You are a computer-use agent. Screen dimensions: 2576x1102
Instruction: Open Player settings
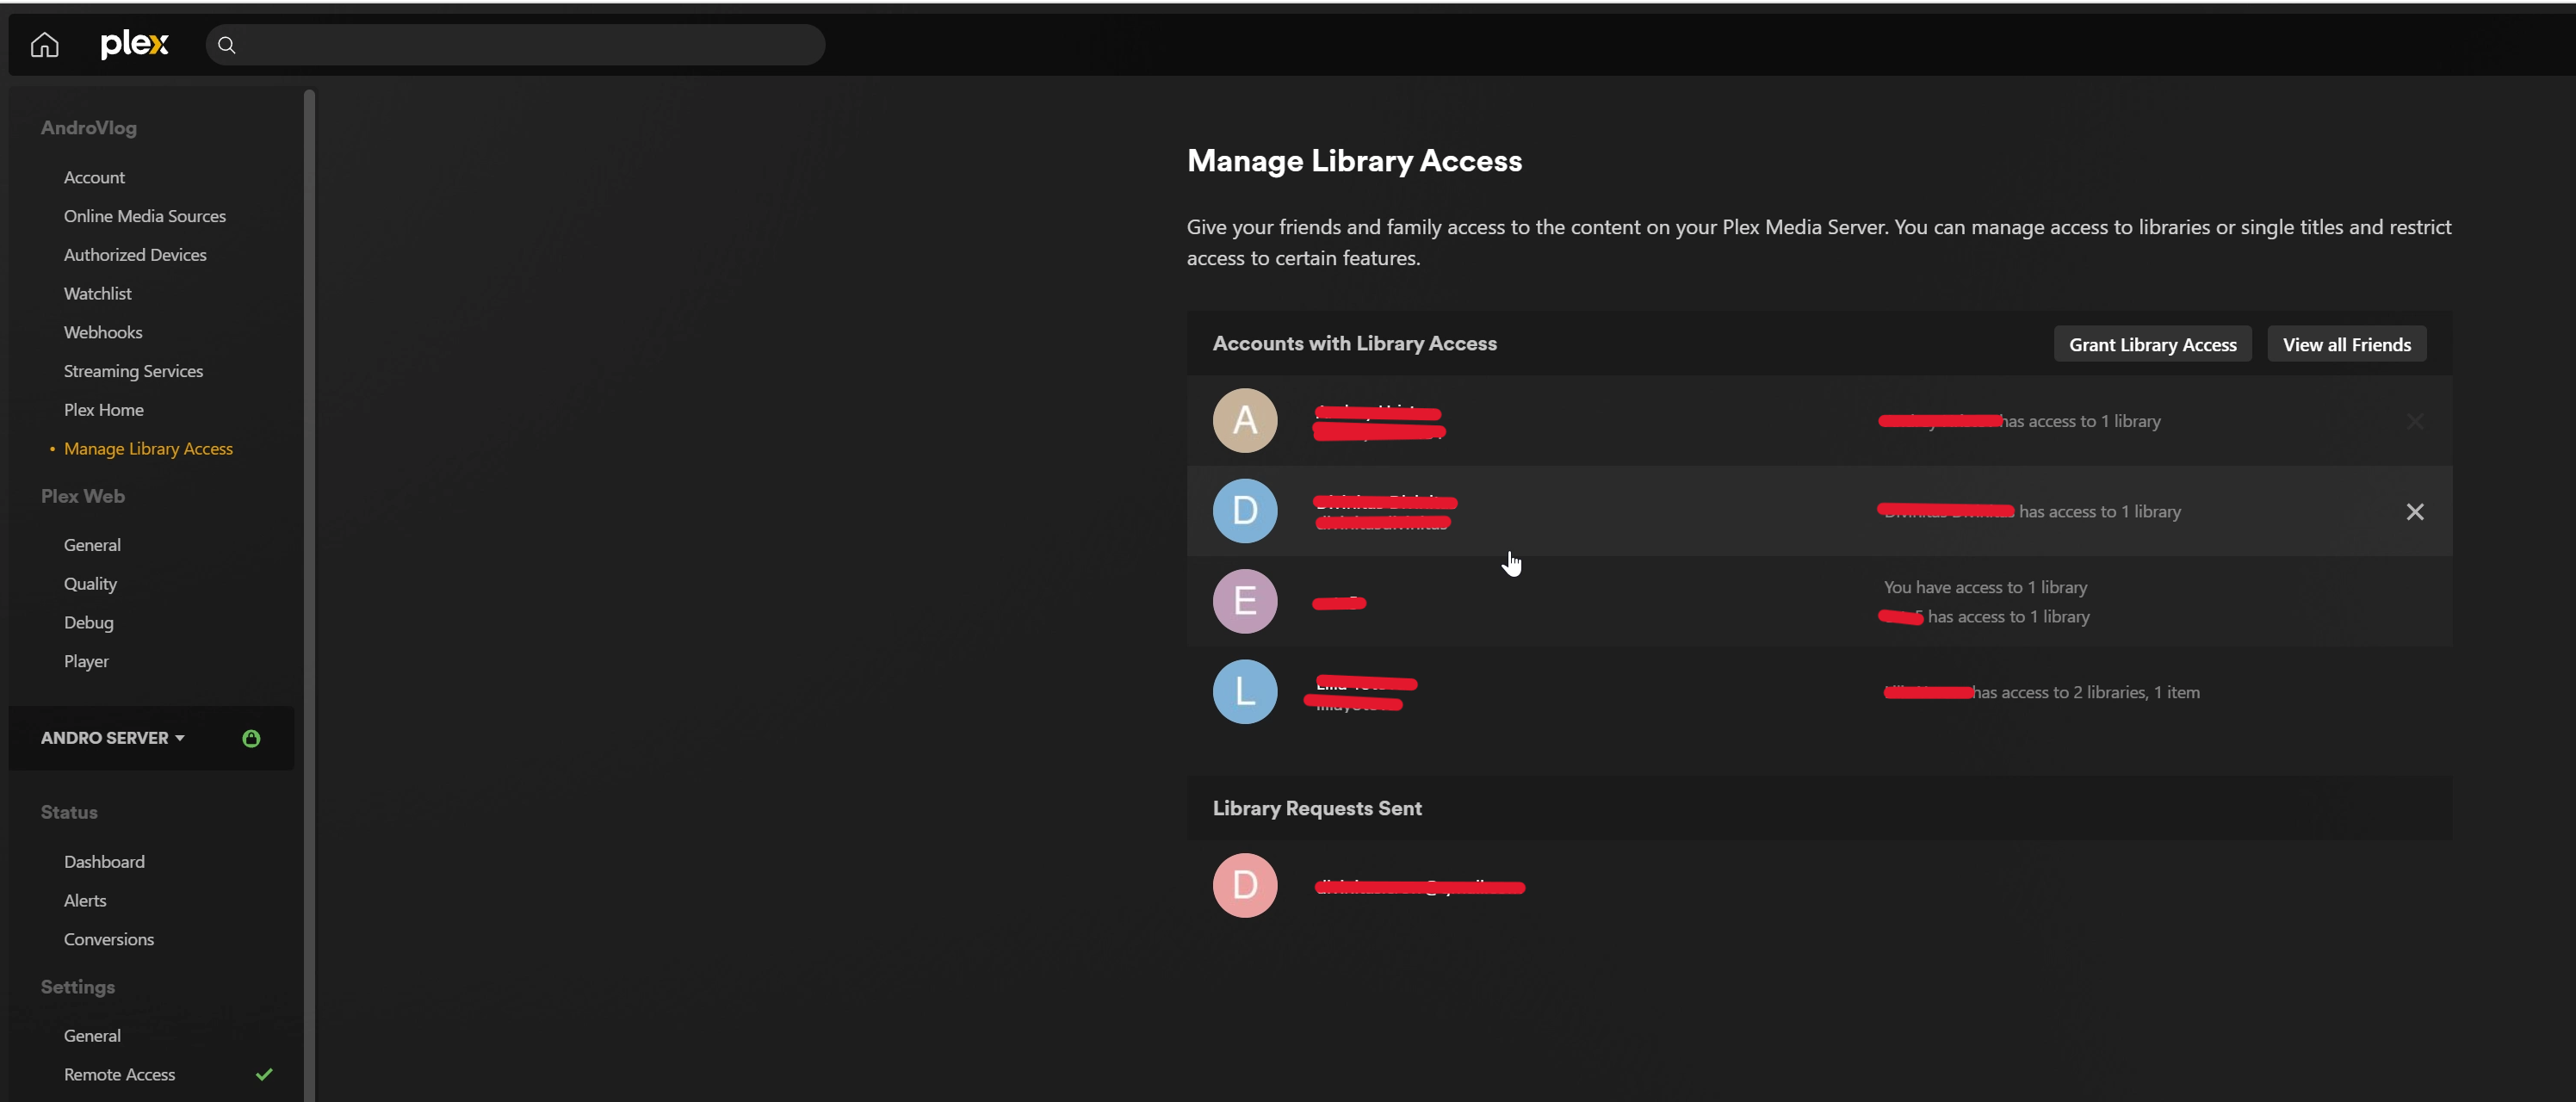click(x=86, y=661)
